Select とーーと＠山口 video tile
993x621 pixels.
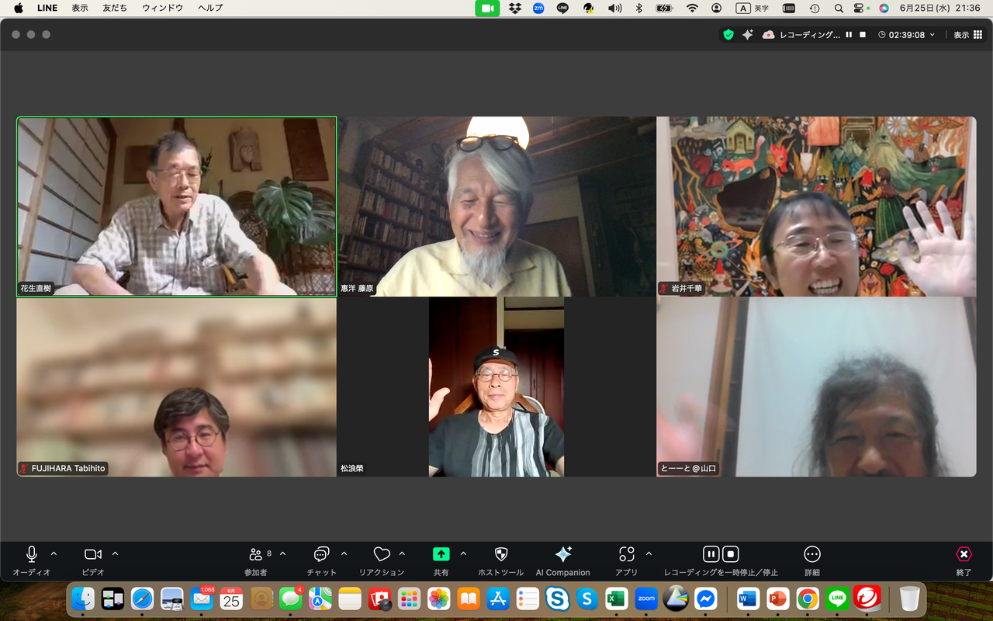816,387
